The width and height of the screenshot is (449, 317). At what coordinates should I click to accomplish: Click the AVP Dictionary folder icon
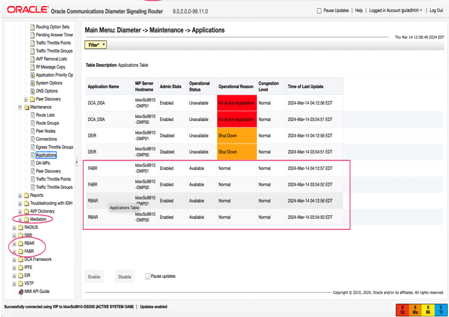tap(27, 211)
